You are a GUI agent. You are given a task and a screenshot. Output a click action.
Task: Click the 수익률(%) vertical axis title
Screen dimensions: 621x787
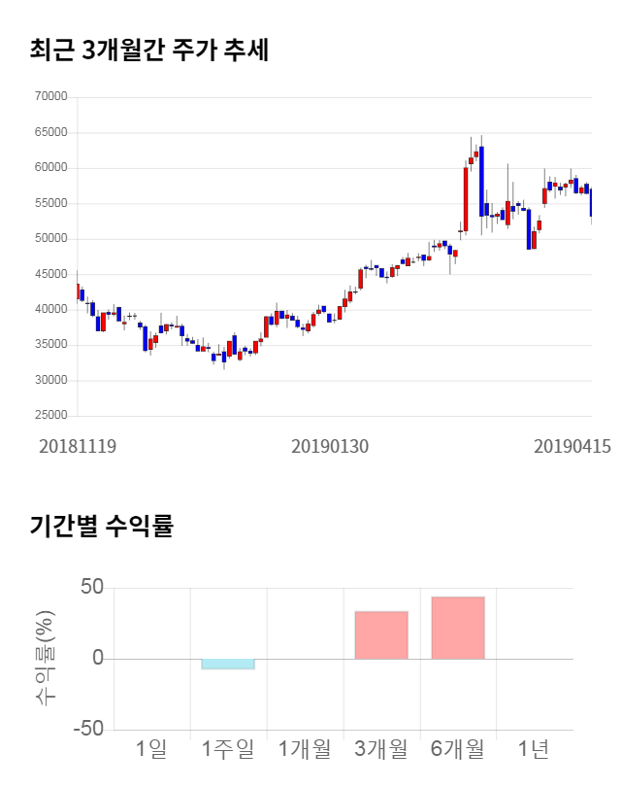tap(46, 659)
